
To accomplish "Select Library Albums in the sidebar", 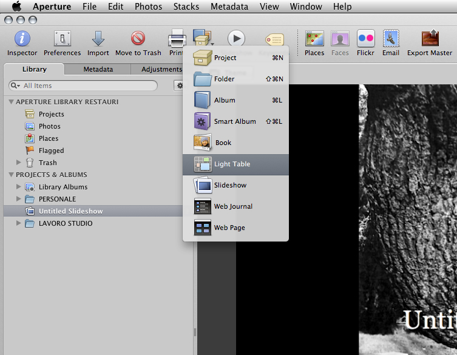I will [x=63, y=187].
